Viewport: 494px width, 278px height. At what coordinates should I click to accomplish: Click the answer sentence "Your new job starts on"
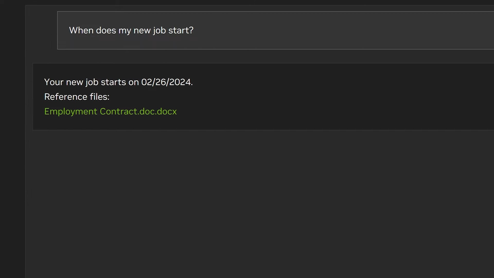91,82
